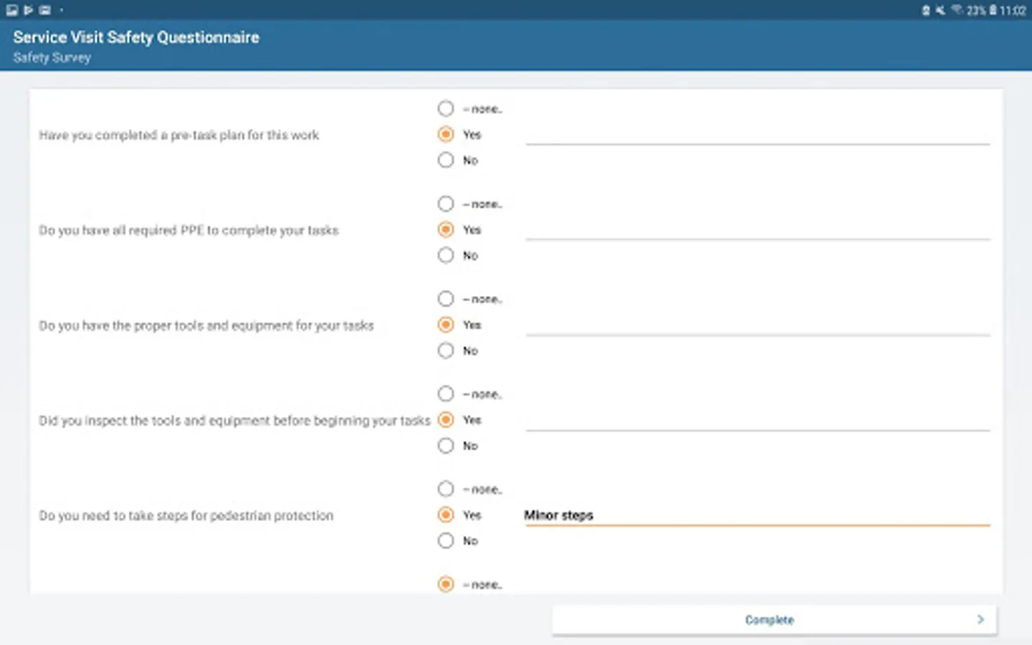Tap the mail notification icon in status bar
Viewport: 1032px width, 645px height.
45,10
